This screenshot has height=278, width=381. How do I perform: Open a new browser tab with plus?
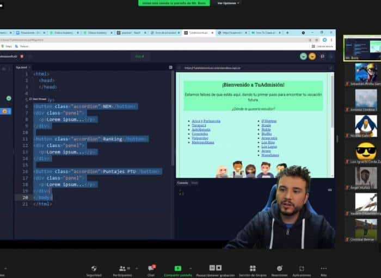pos(287,33)
